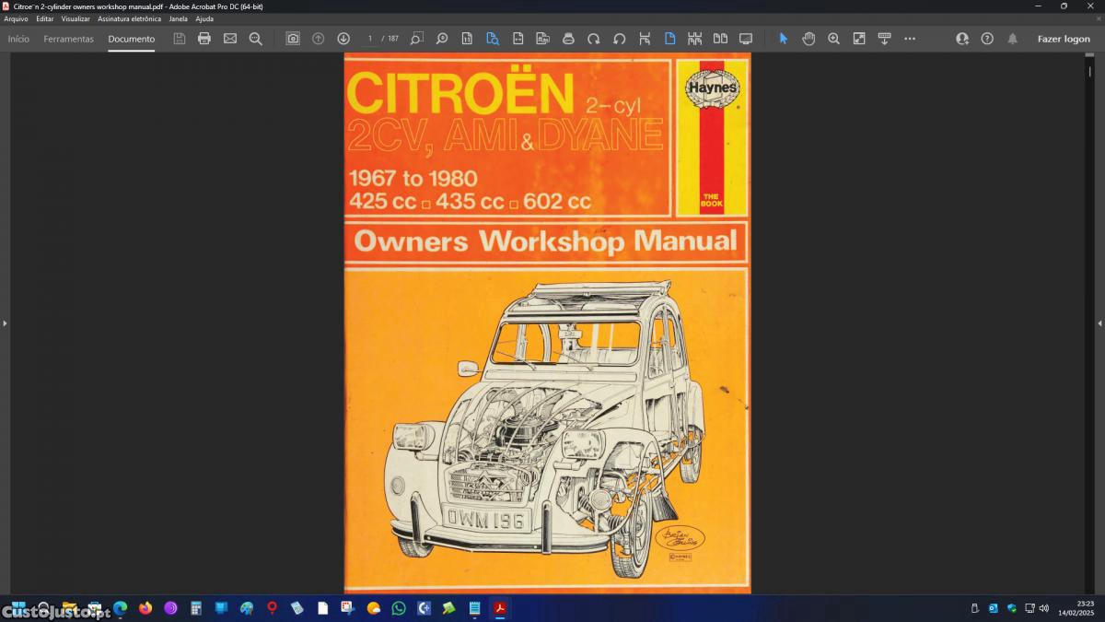Toggle single page view mode

(x=669, y=39)
